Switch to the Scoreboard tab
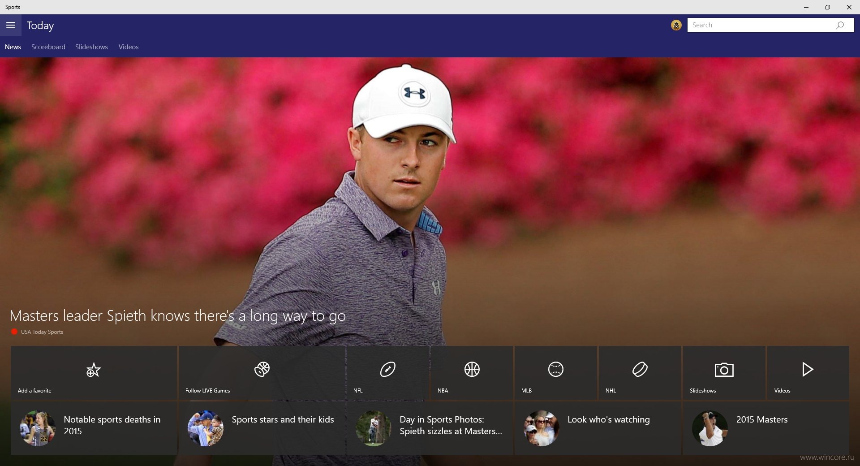Viewport: 860px width, 466px height. 48,47
